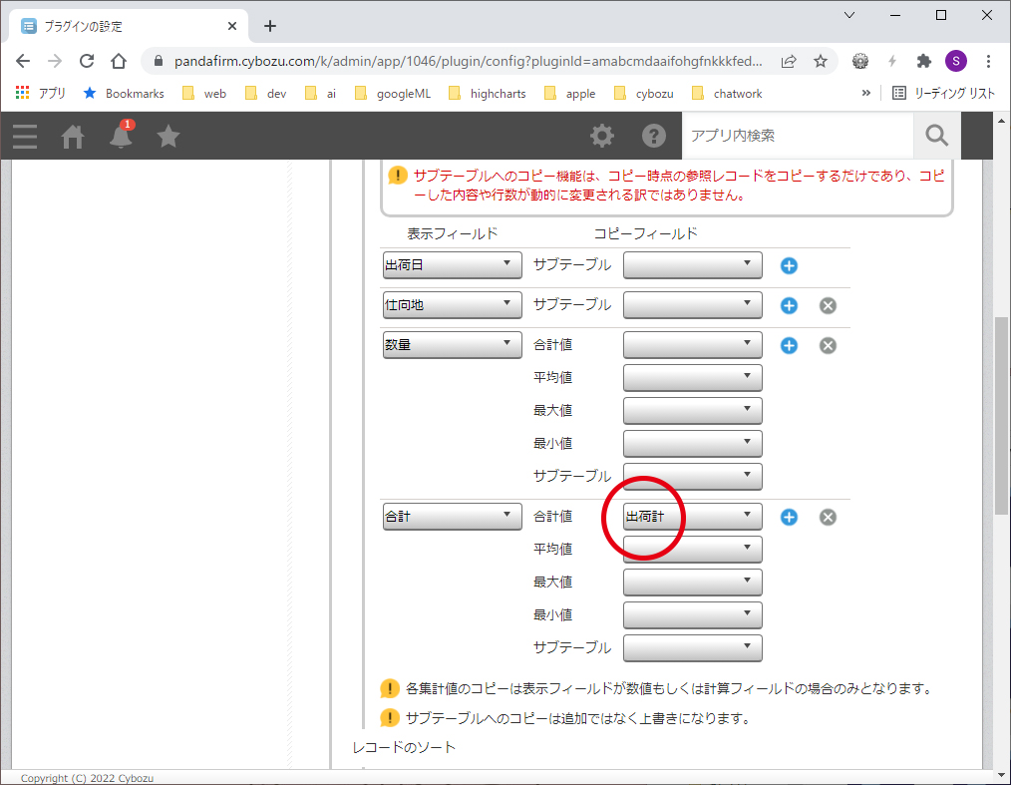Open the リーディング リスト reading list

(x=943, y=94)
